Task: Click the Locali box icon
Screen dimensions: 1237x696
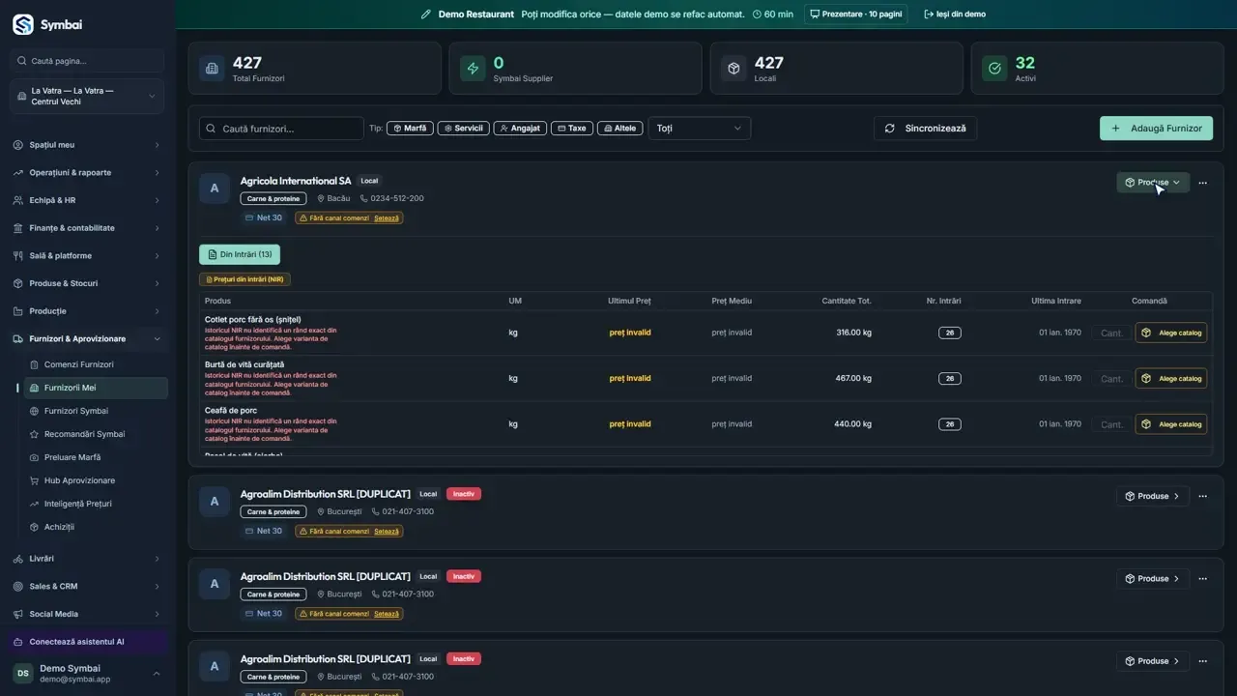Action: pos(734,69)
